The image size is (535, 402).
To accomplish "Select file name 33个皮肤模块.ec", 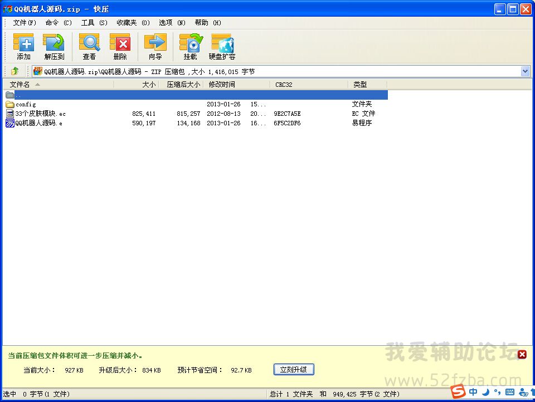I will [40, 114].
